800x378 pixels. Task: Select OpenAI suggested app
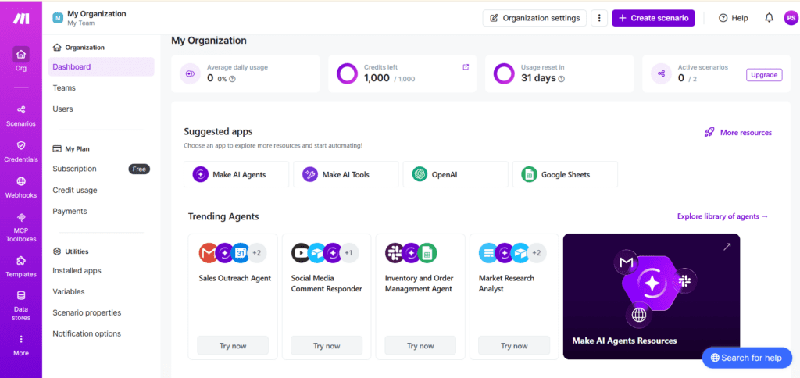tap(455, 174)
